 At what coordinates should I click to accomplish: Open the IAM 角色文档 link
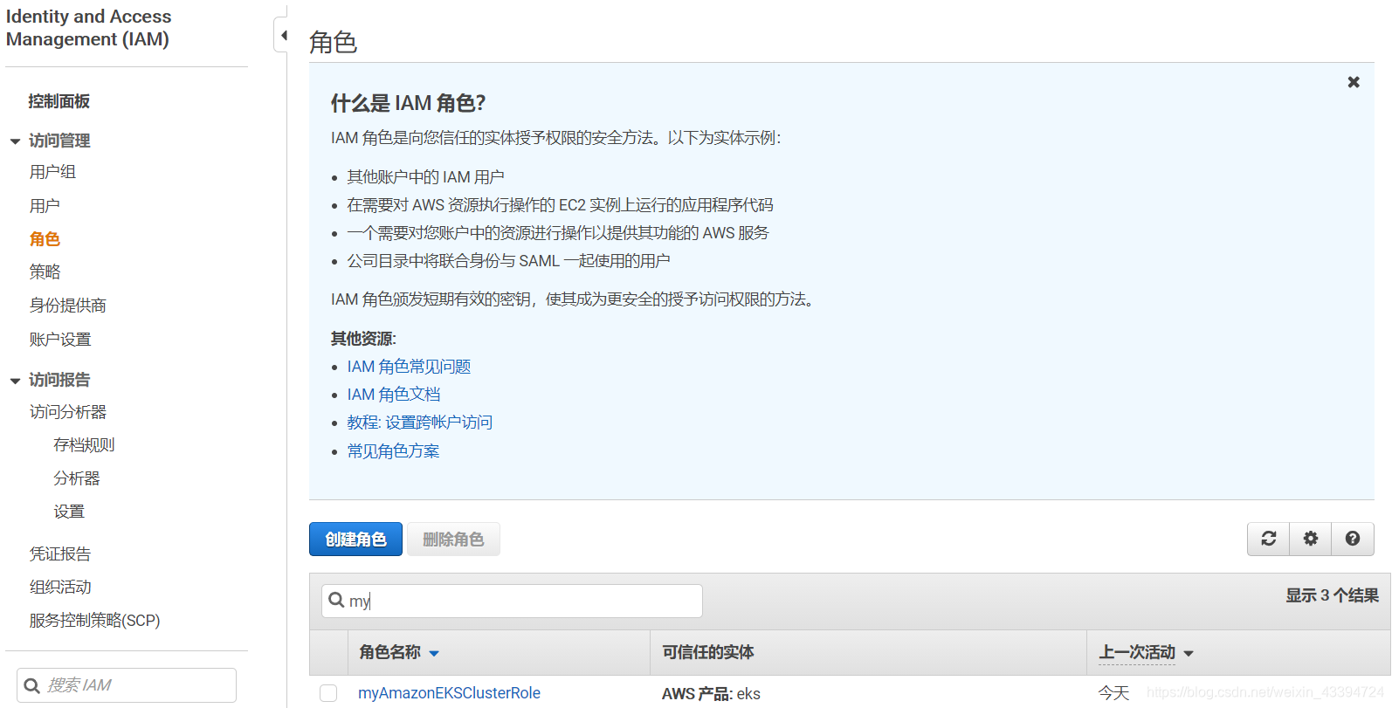394,395
